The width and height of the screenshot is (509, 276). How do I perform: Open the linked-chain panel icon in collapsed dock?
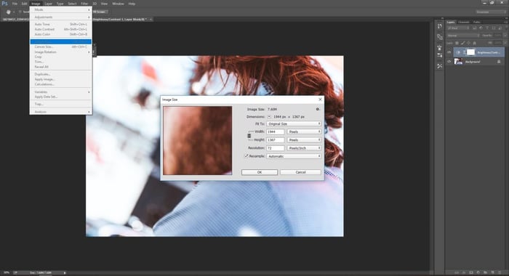tap(439, 36)
